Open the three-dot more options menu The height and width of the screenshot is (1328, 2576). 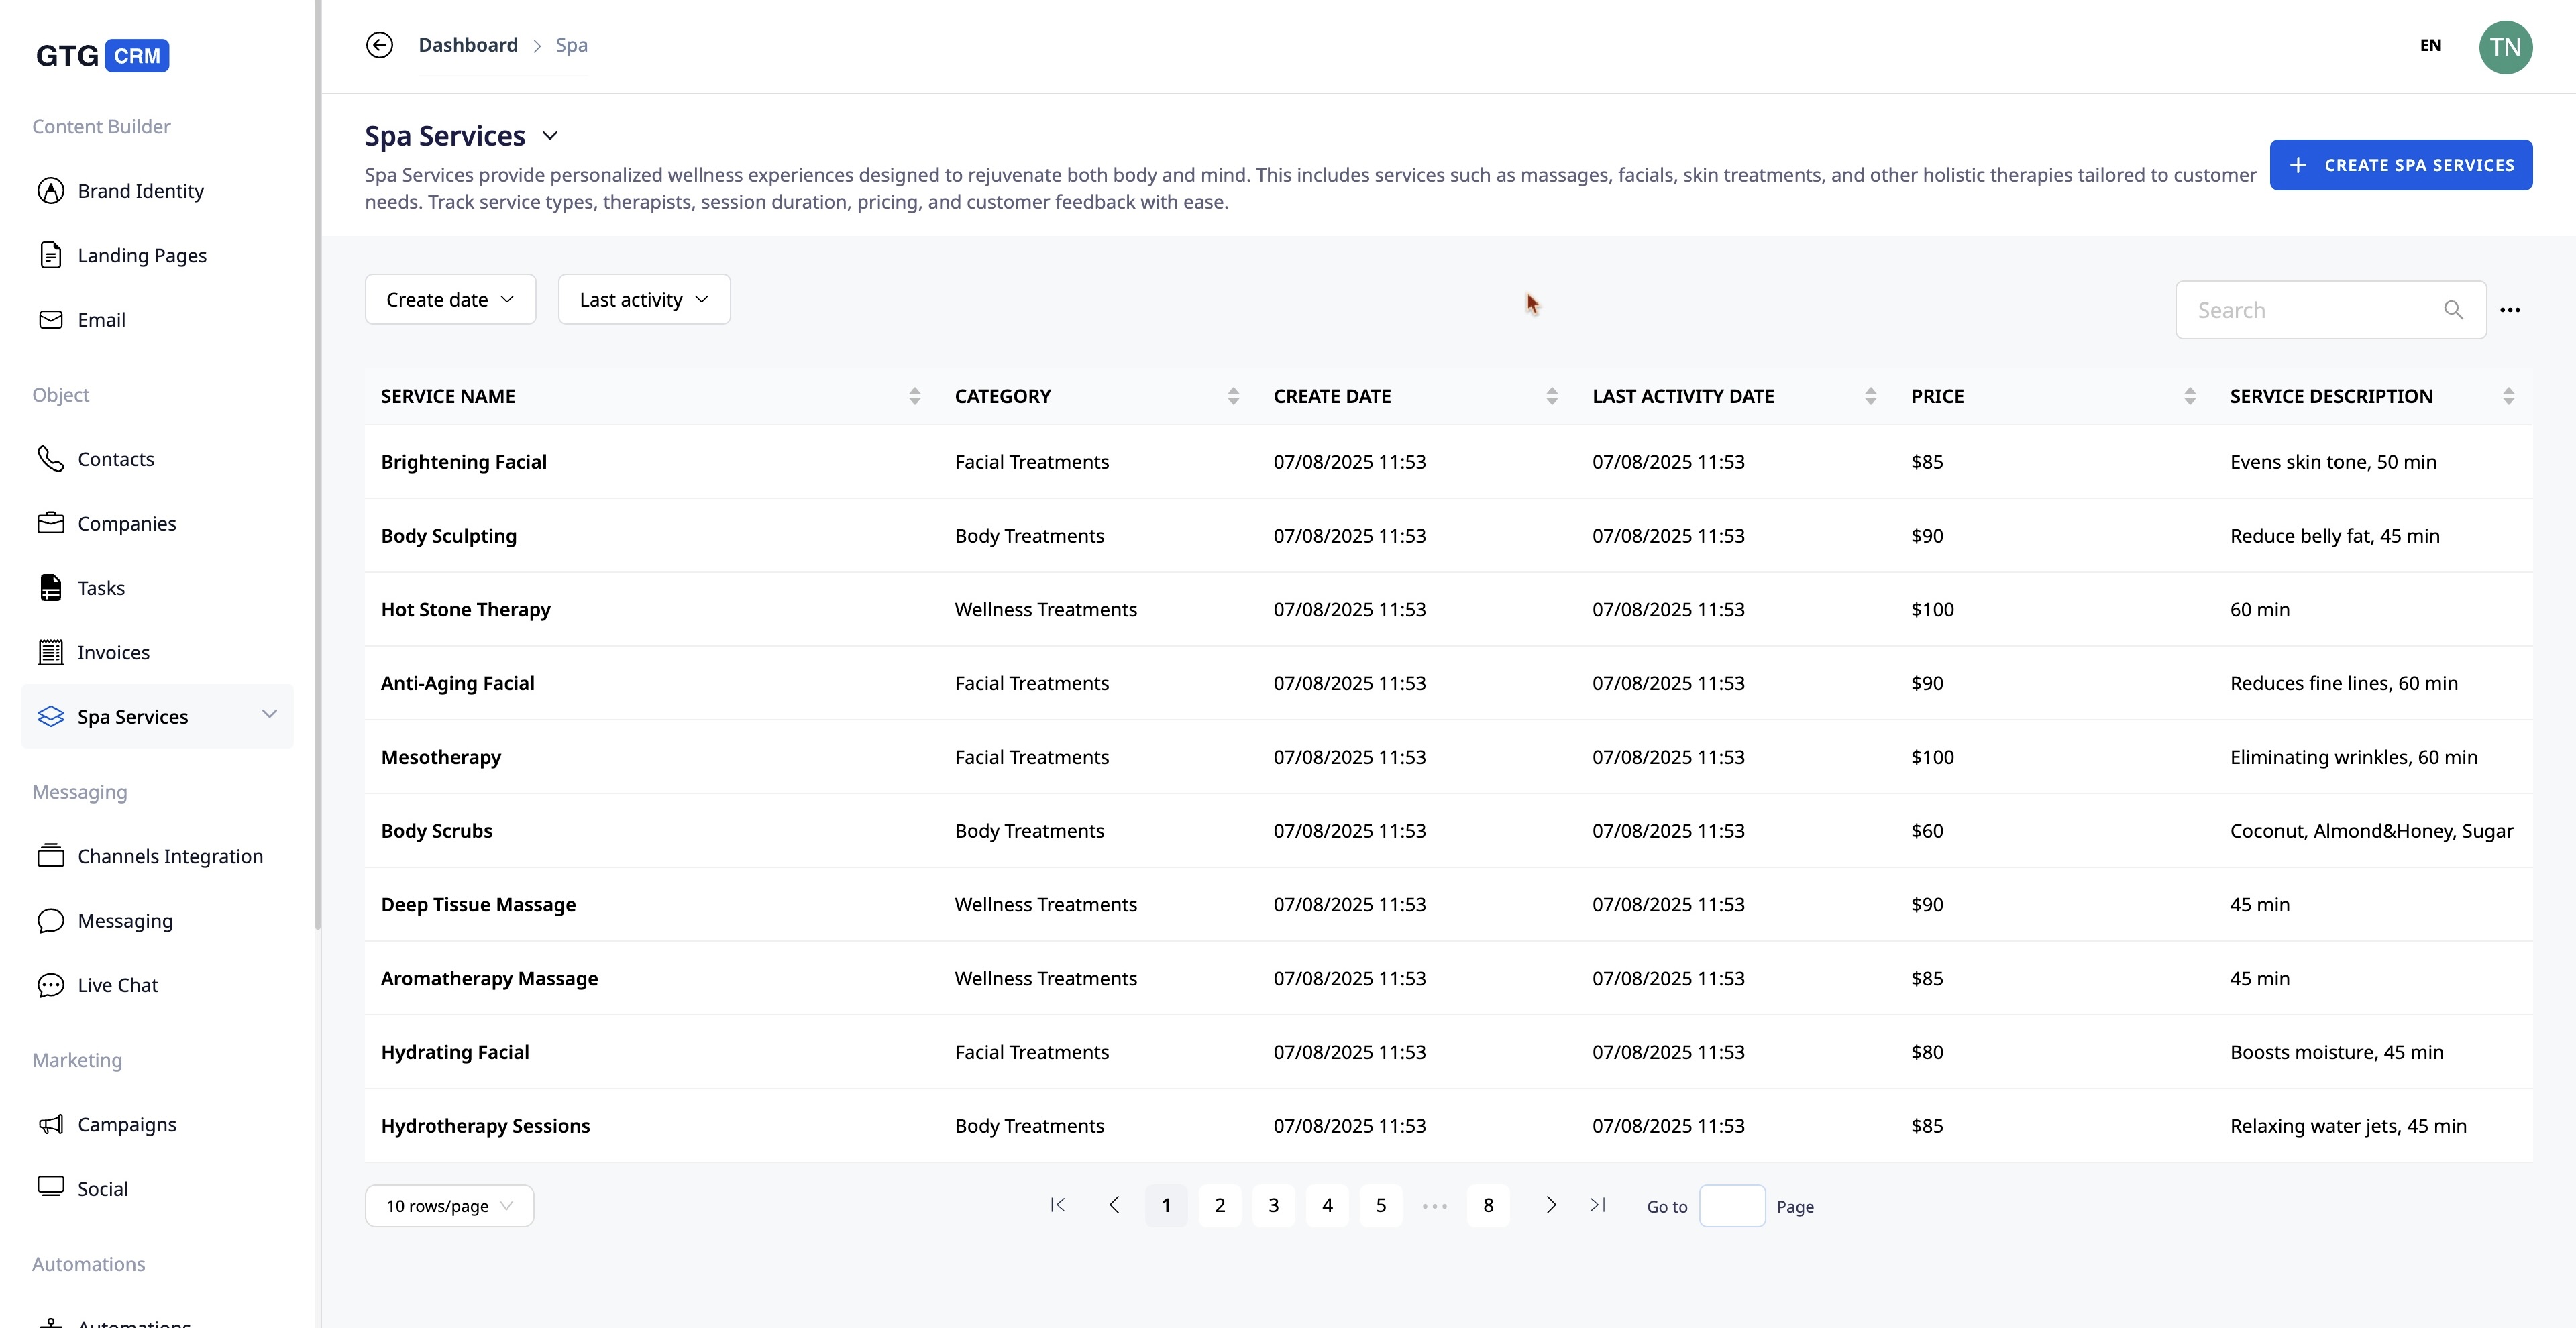click(2509, 310)
